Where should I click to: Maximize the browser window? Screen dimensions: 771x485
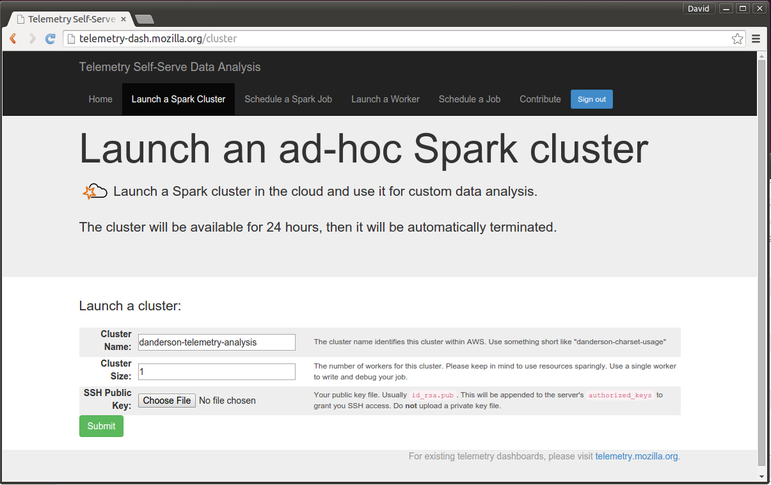742,8
